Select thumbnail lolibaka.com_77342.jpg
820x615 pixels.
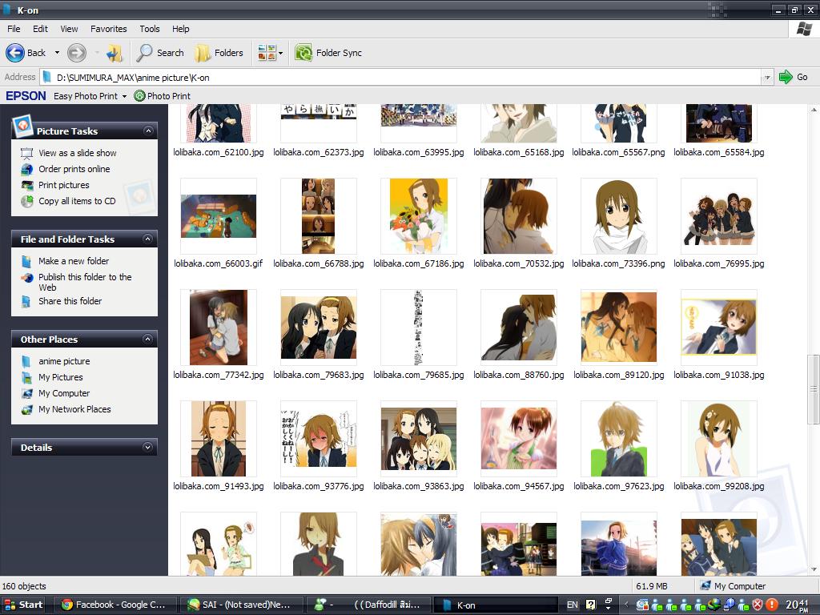tap(219, 328)
